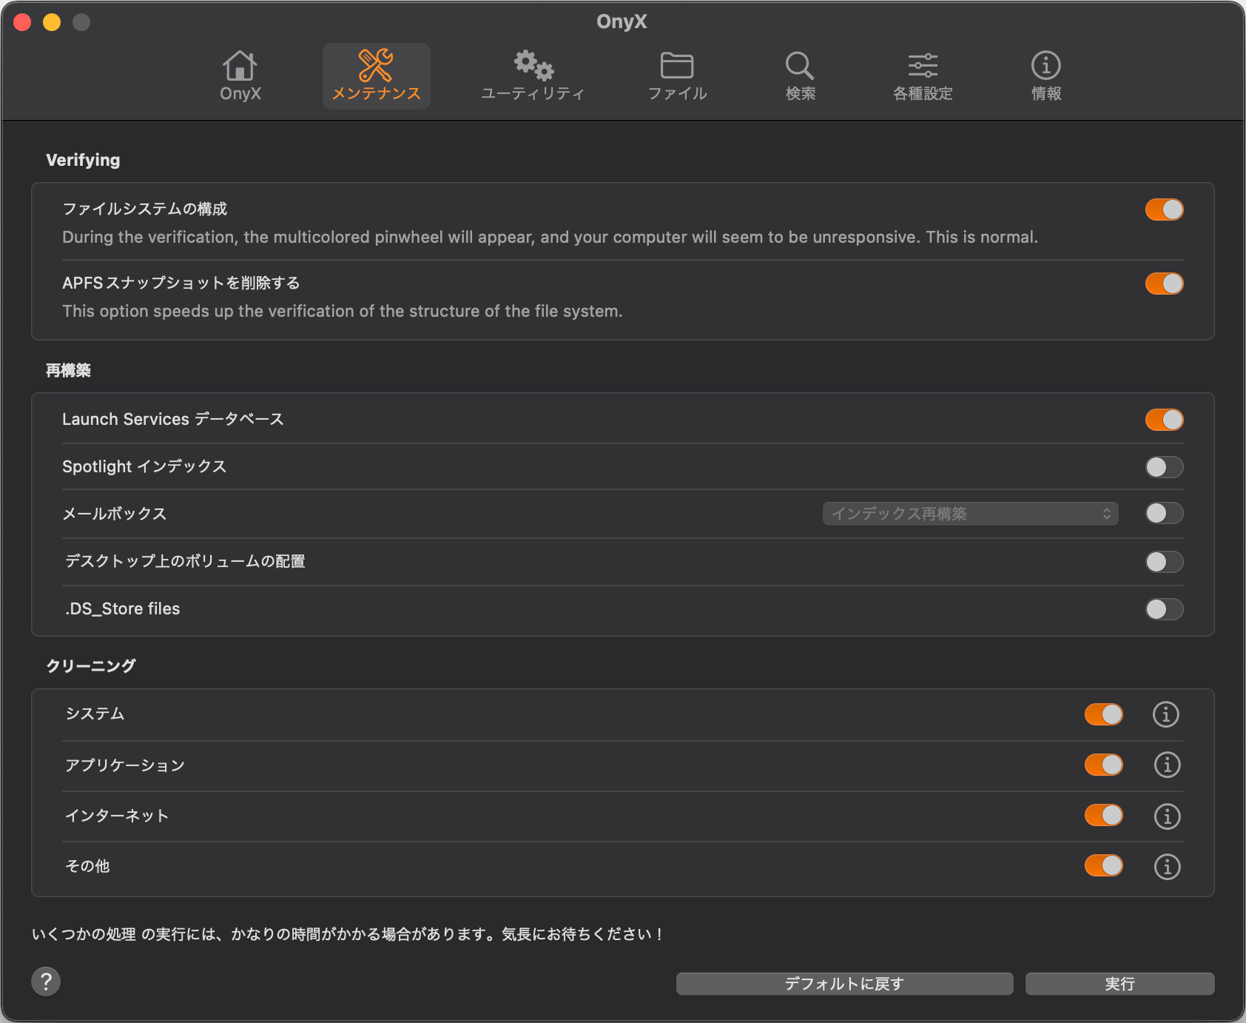This screenshot has width=1246, height=1023.
Task: Disable インターネット cleaning toggle
Action: pyautogui.click(x=1104, y=815)
